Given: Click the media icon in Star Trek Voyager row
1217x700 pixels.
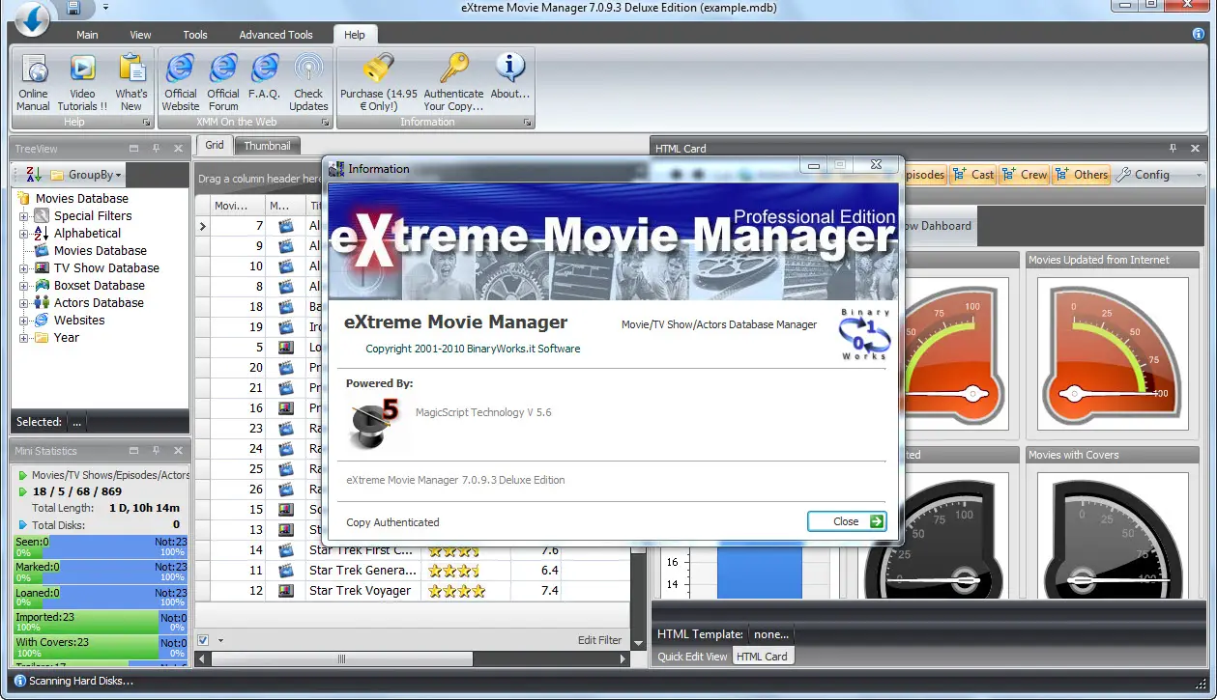Looking at the screenshot, I should pos(285,591).
